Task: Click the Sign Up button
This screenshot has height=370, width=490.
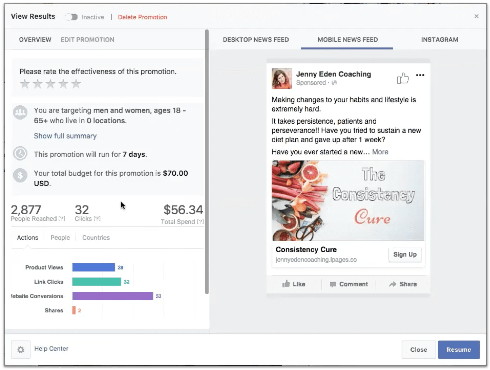Action: tap(405, 255)
